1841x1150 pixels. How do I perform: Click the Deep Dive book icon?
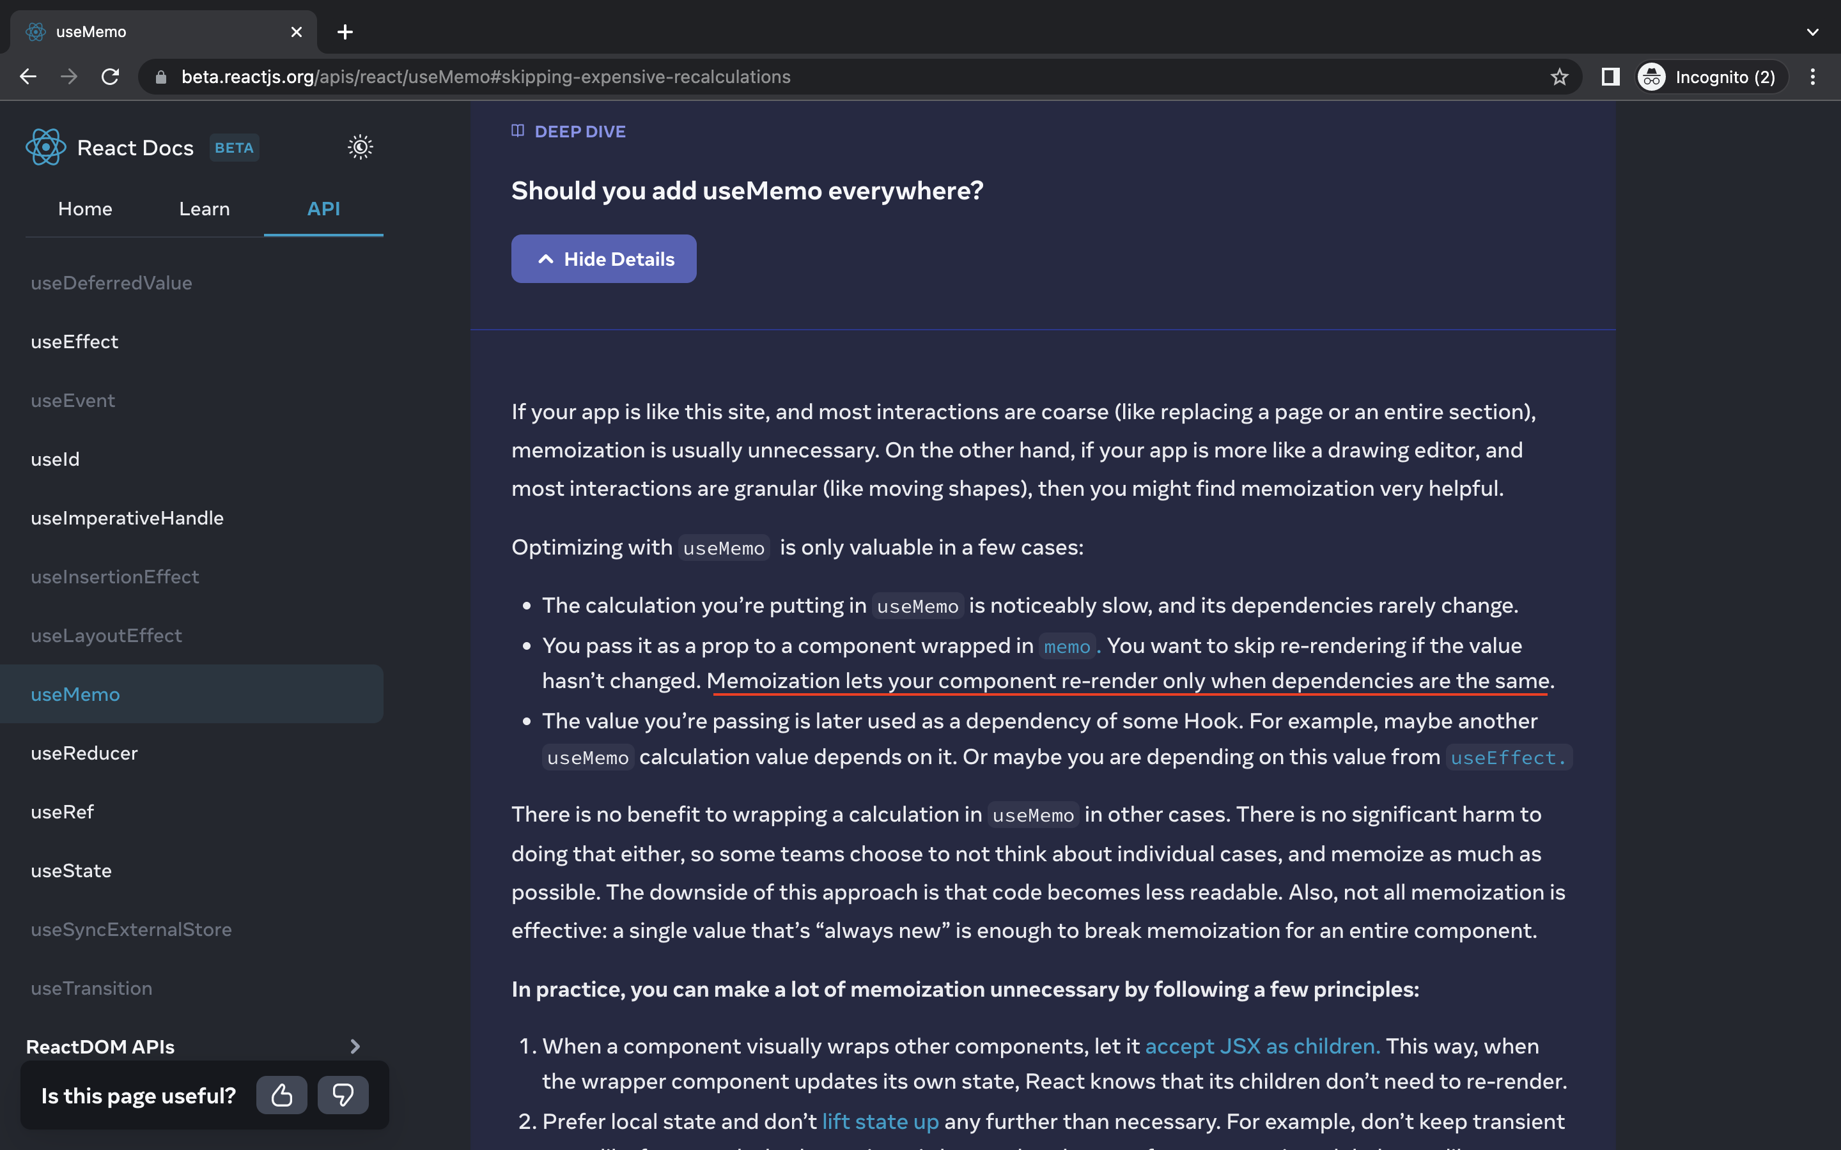click(x=518, y=131)
